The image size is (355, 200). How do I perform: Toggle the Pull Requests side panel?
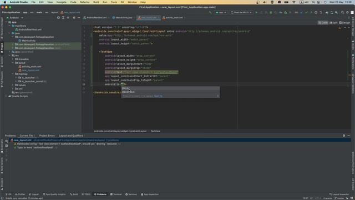pos(2,79)
